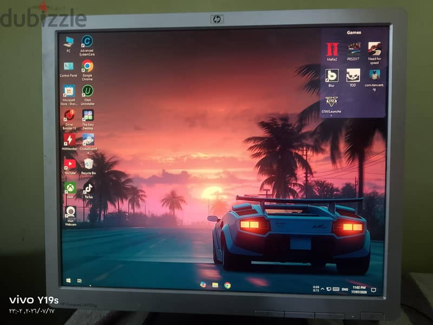Open File Explorer from the taskbar
The width and height of the screenshot is (433, 325).
[x=215, y=285]
